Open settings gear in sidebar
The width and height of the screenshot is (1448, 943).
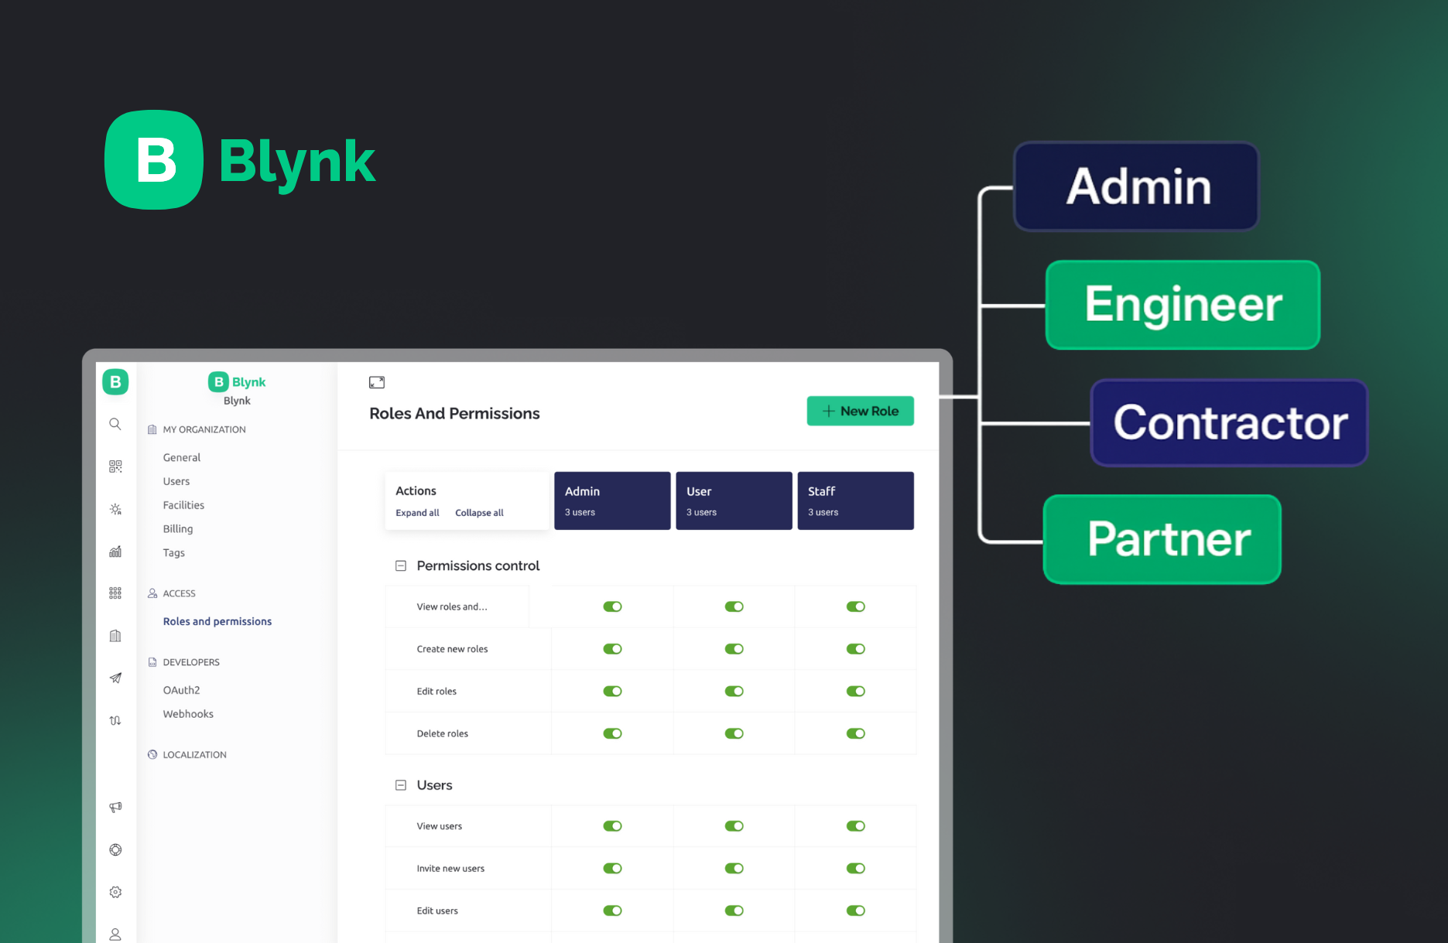pos(115,892)
